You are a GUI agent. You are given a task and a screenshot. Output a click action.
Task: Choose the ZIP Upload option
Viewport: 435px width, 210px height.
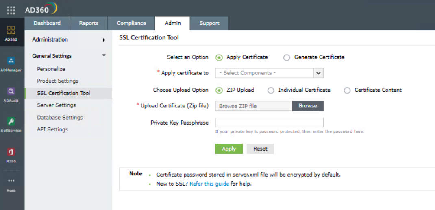pyautogui.click(x=219, y=90)
